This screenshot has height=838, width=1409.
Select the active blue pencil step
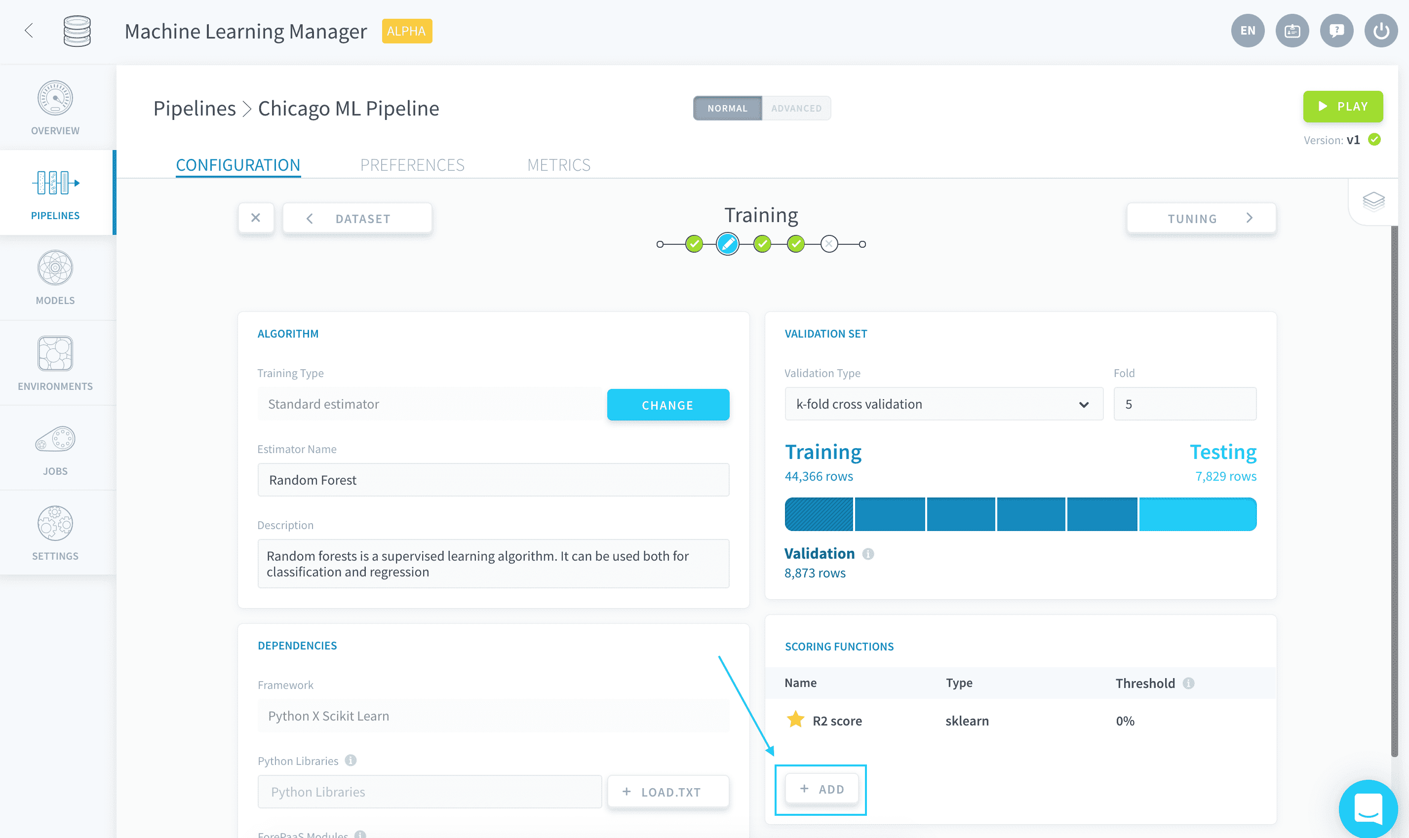[x=727, y=244]
